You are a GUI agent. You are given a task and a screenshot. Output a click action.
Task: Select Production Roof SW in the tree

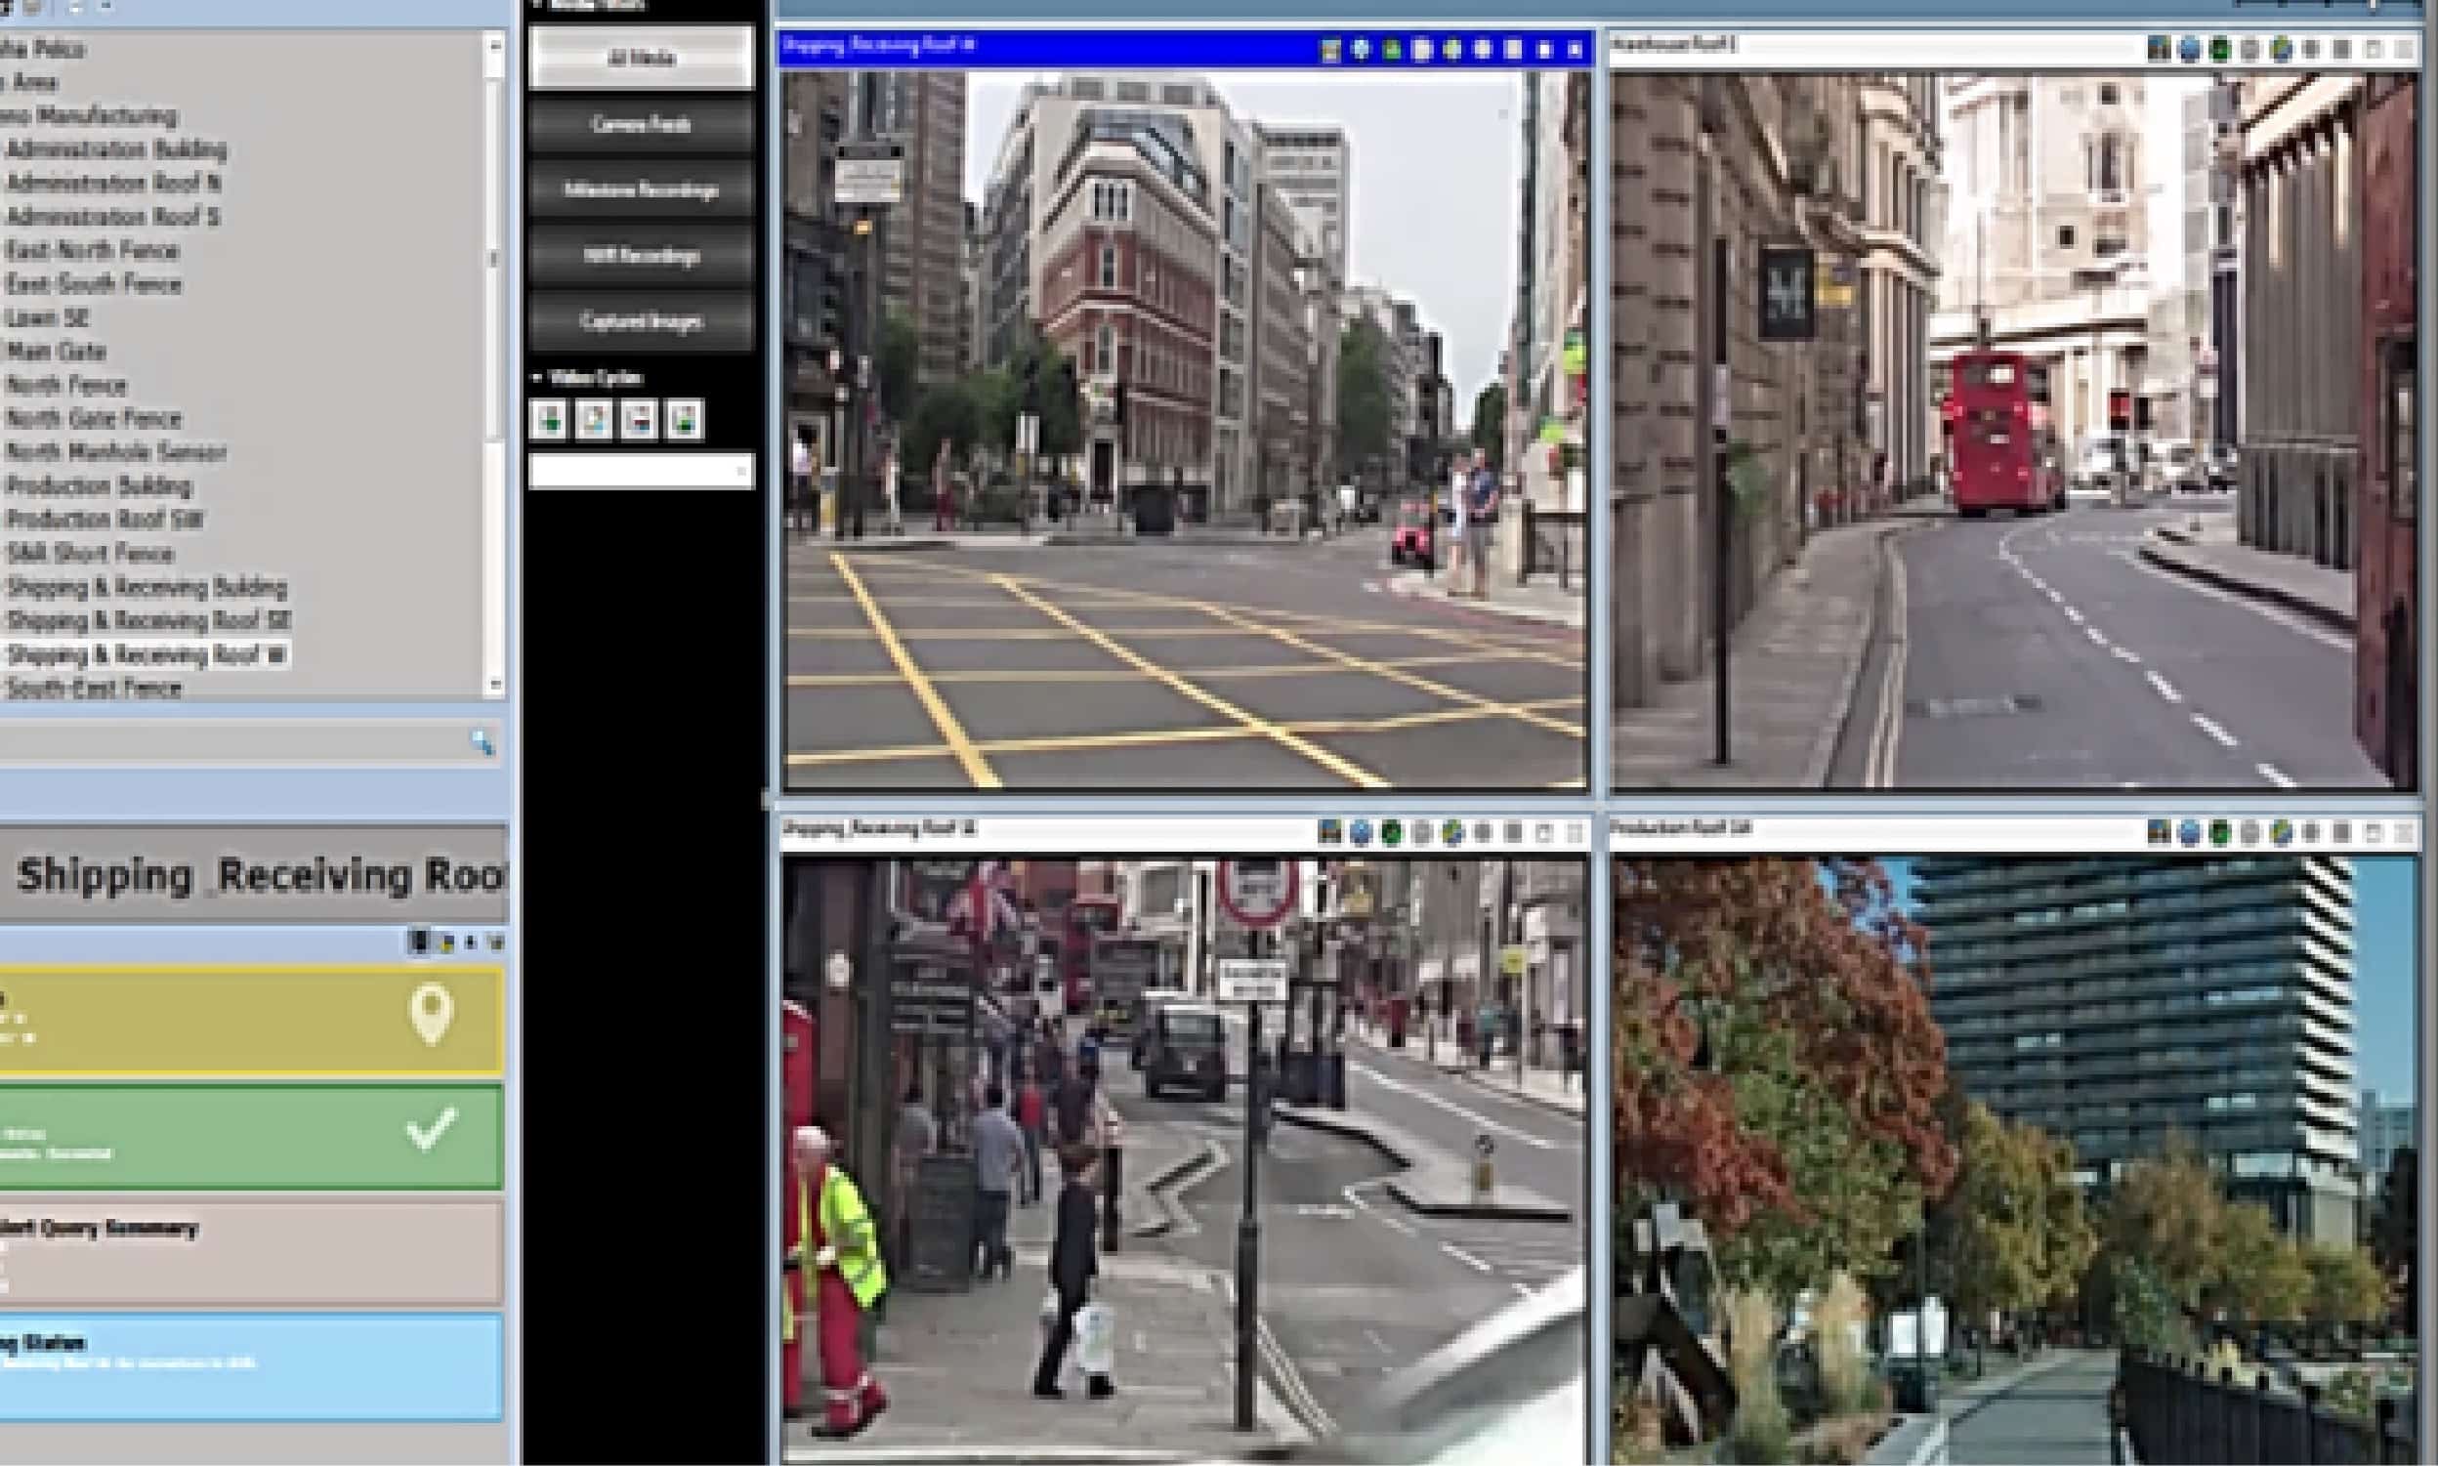click(105, 520)
